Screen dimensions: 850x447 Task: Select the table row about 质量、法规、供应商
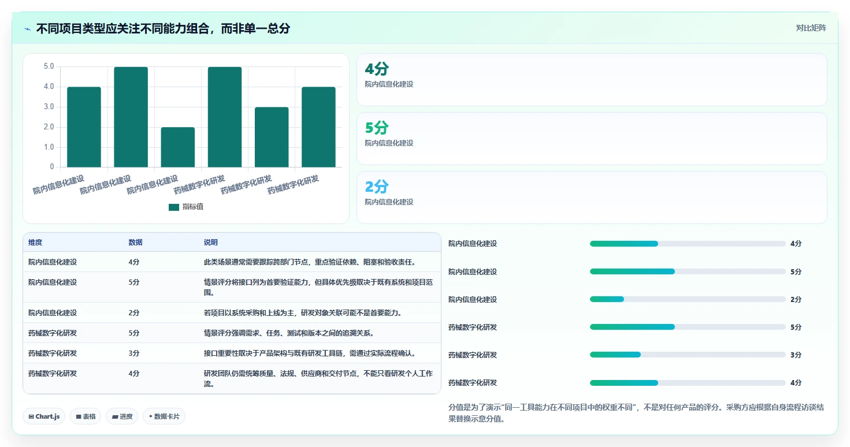pos(232,378)
